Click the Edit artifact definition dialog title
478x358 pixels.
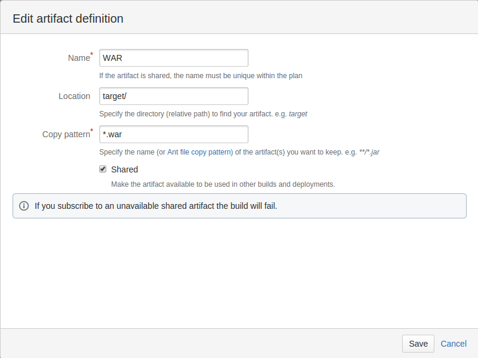coord(68,18)
